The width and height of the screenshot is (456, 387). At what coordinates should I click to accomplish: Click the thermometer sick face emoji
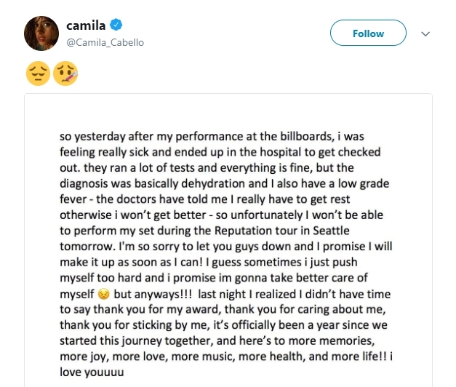65,73
